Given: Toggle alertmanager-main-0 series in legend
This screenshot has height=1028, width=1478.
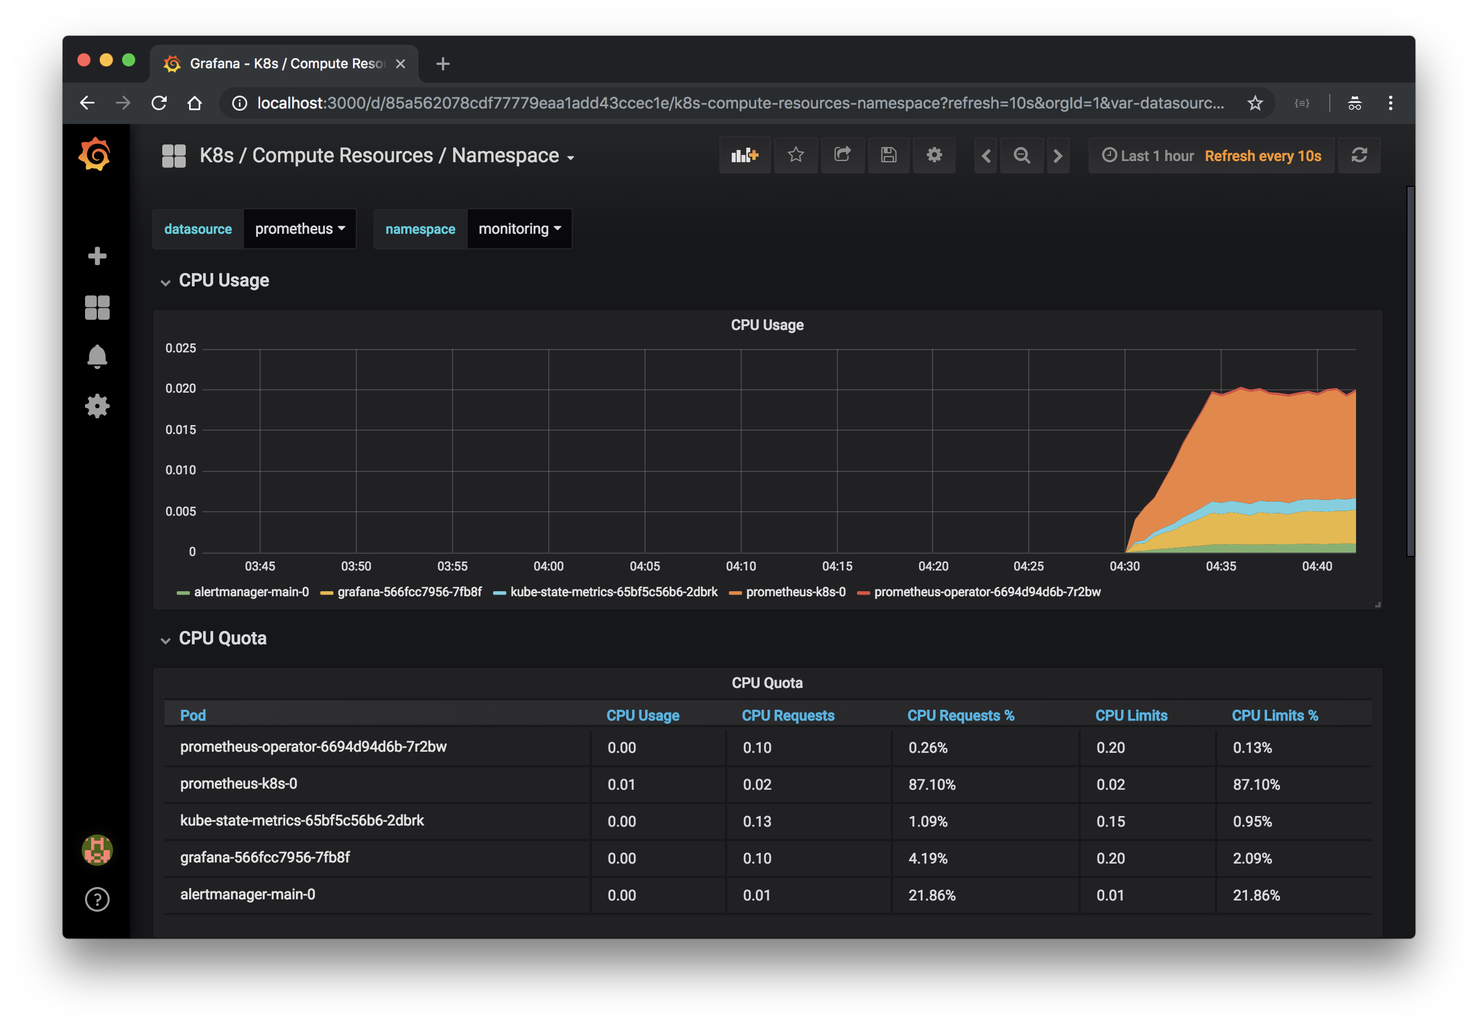Looking at the screenshot, I should (x=251, y=592).
